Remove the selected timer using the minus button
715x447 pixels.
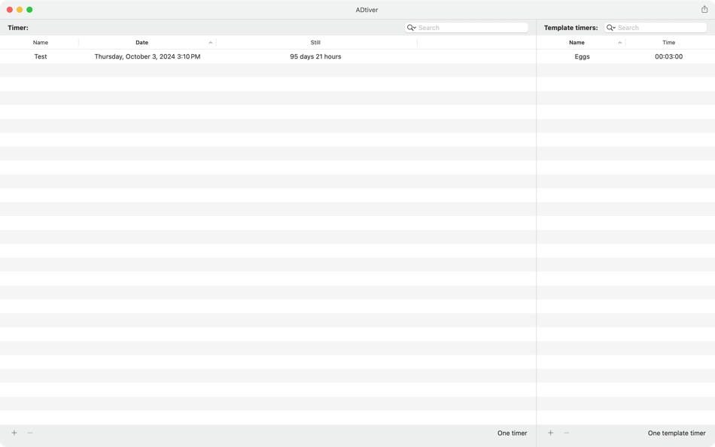(30, 433)
